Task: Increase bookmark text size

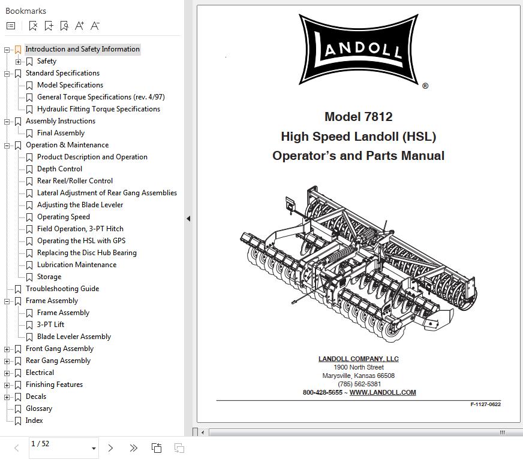Action: click(x=79, y=26)
